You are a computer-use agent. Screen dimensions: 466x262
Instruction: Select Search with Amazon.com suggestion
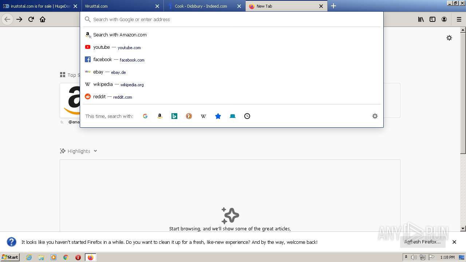(x=232, y=35)
